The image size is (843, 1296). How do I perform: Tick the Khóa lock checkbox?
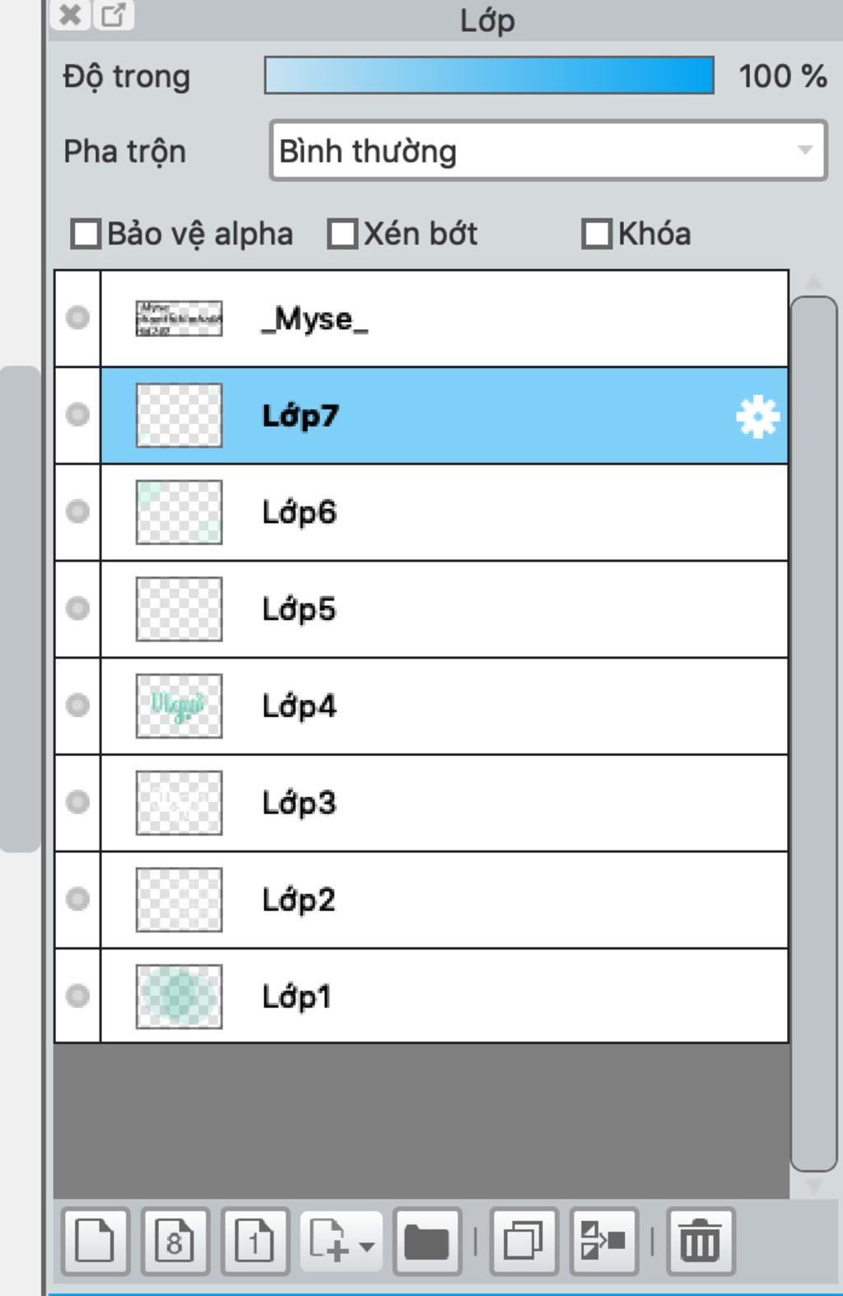click(597, 234)
